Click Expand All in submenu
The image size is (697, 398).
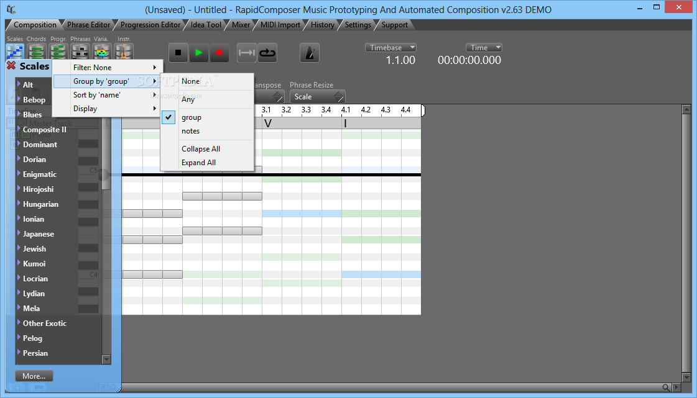pos(207,163)
